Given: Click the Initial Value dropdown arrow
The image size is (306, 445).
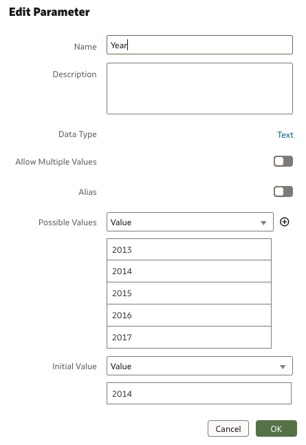Looking at the screenshot, I should [283, 366].
